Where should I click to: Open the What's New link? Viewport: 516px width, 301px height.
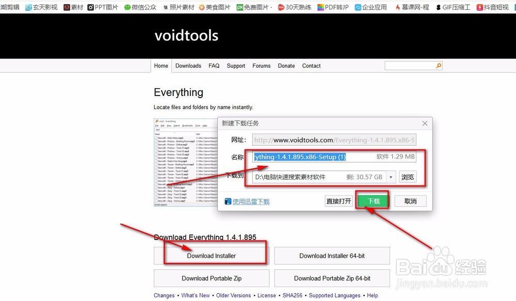[196, 295]
